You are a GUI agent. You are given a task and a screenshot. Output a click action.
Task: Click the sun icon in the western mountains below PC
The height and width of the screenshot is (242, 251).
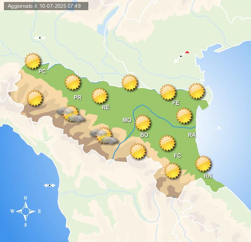coord(34,98)
